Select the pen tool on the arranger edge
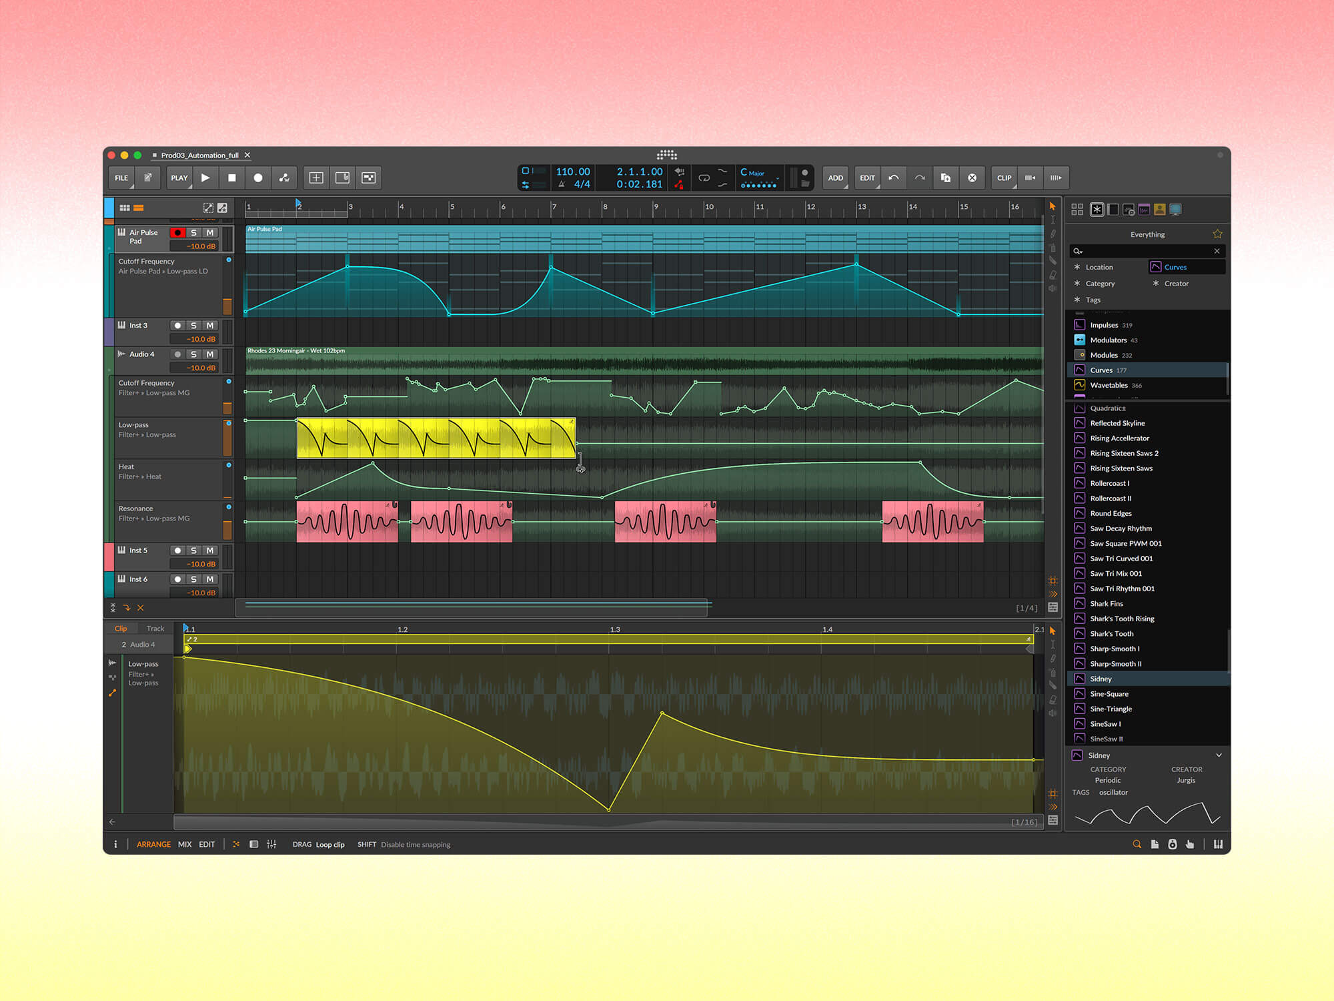 pos(1053,234)
